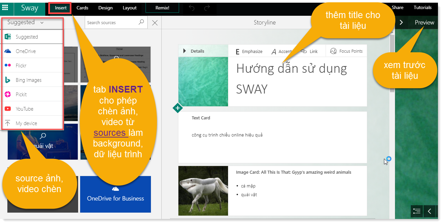This screenshot has height=224, width=446.
Task: Switch to the Cards tab
Action: point(82,8)
